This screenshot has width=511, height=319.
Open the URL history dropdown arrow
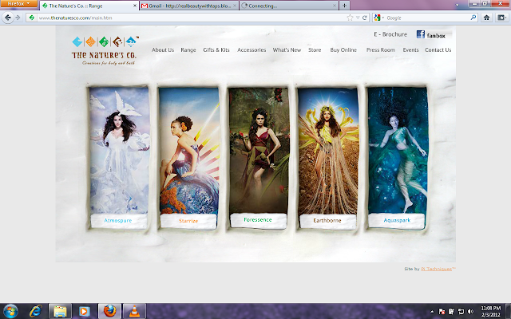(x=358, y=18)
